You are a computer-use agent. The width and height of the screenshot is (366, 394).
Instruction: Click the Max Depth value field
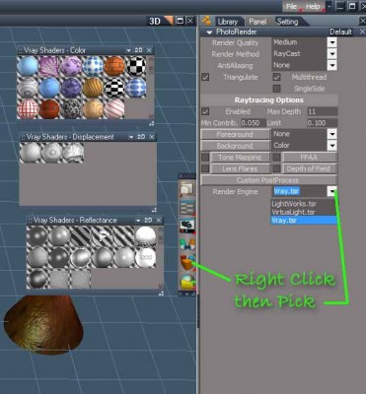[323, 111]
